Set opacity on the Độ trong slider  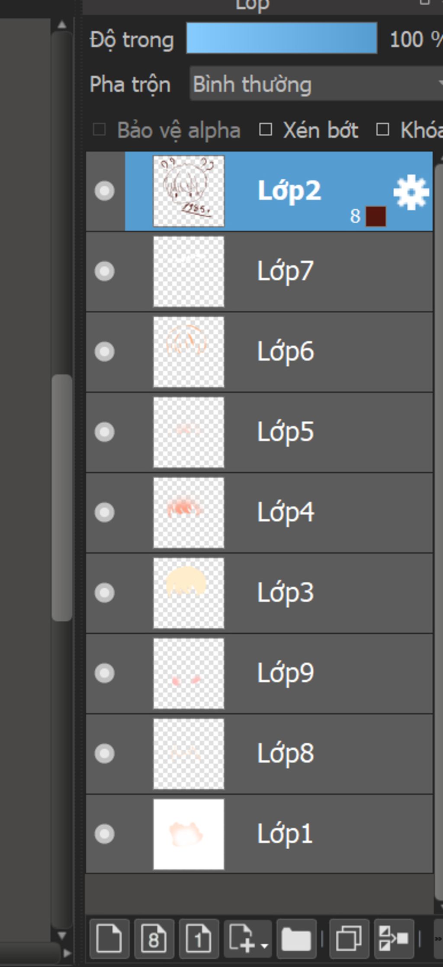tap(282, 38)
